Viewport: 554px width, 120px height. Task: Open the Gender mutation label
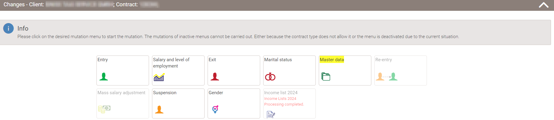tap(216, 93)
